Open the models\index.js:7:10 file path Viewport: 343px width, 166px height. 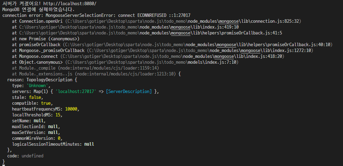[x=152, y=62]
